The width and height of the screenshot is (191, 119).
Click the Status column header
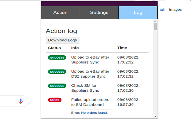click(54, 48)
